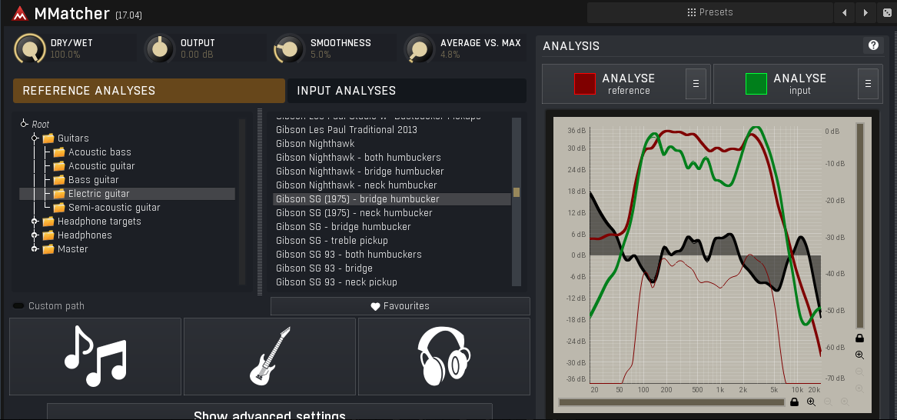Image resolution: width=897 pixels, height=420 pixels.
Task: Click the Smoothness knob
Action: click(x=290, y=48)
